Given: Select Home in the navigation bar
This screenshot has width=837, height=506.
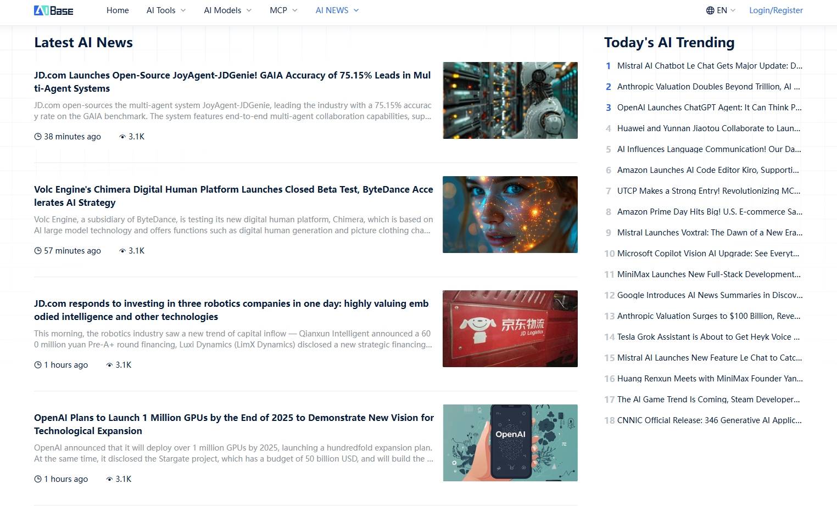Looking at the screenshot, I should pyautogui.click(x=118, y=10).
